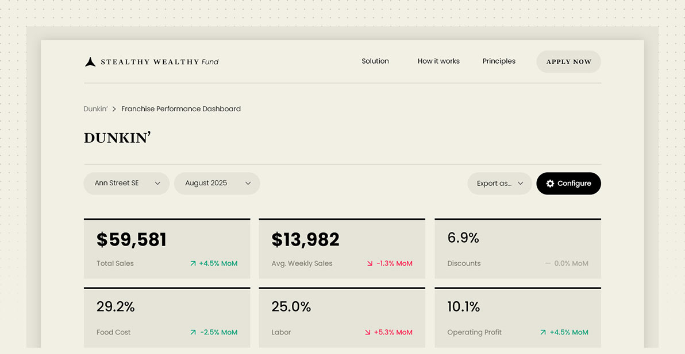Screen dimensions: 685x354
Task: Select Principles in the top navigation
Action: coord(499,61)
